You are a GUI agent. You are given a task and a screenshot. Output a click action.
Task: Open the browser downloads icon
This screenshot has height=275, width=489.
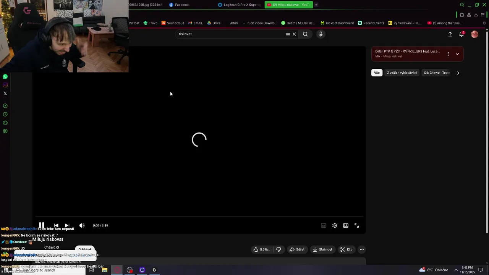point(476,15)
